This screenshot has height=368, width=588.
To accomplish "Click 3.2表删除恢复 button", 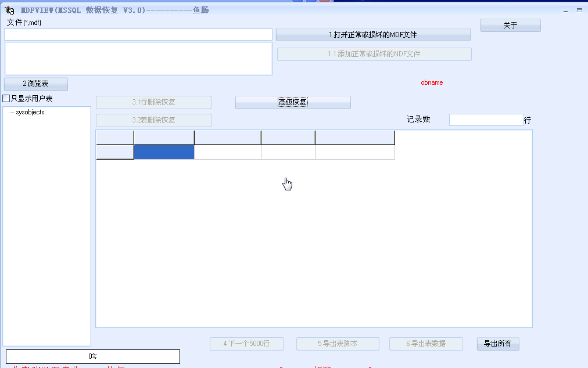I will point(154,120).
